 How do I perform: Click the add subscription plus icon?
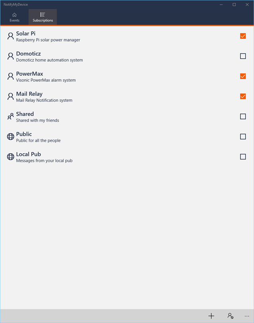tap(211, 316)
